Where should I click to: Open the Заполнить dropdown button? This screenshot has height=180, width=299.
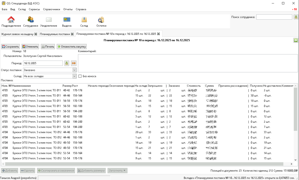click(117, 170)
